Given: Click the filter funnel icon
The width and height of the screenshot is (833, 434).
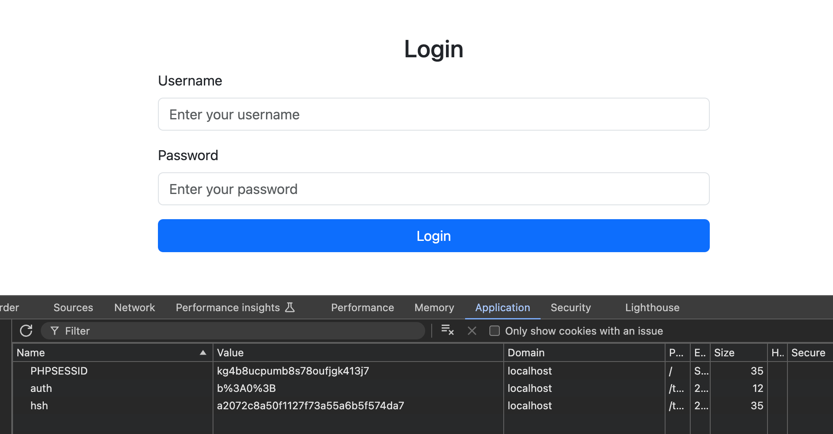Looking at the screenshot, I should 55,331.
